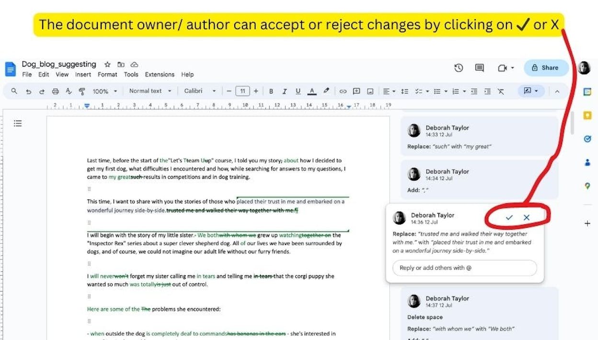Click the highlight color pen icon

326,91
